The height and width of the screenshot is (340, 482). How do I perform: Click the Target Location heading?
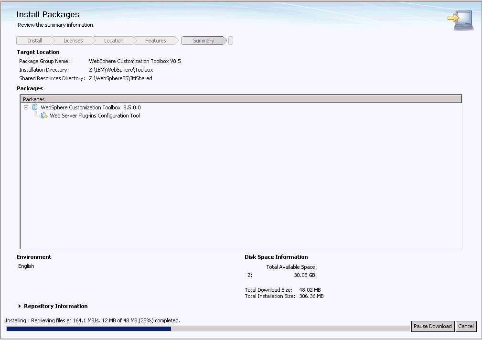[38, 52]
